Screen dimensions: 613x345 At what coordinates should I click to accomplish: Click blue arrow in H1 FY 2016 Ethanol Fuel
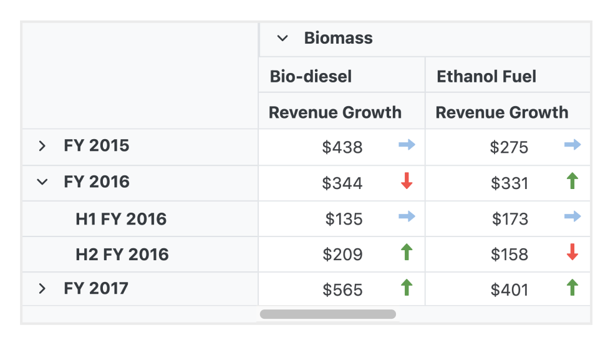(x=572, y=217)
